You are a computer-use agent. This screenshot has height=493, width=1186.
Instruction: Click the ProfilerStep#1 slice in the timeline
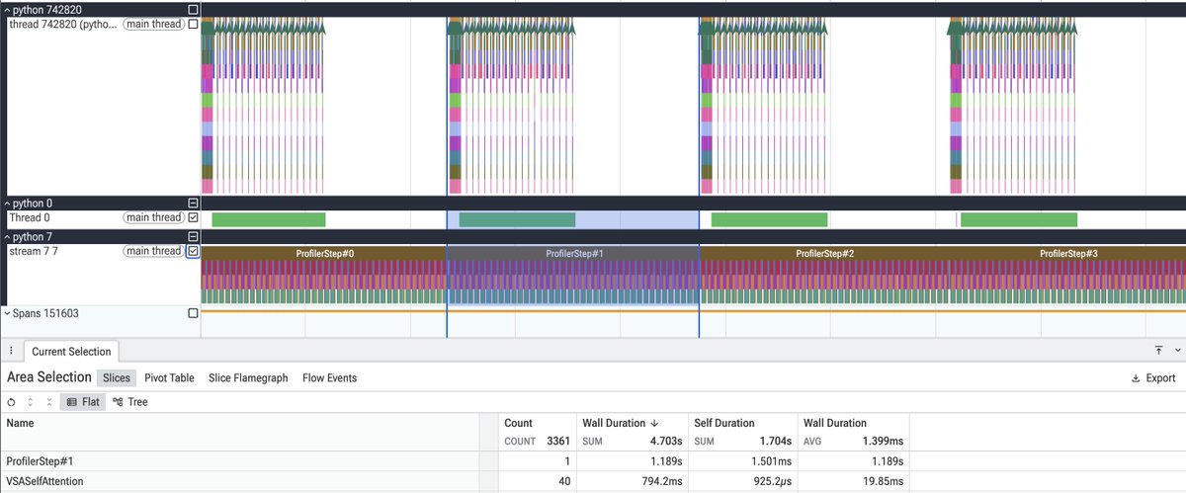(x=573, y=254)
